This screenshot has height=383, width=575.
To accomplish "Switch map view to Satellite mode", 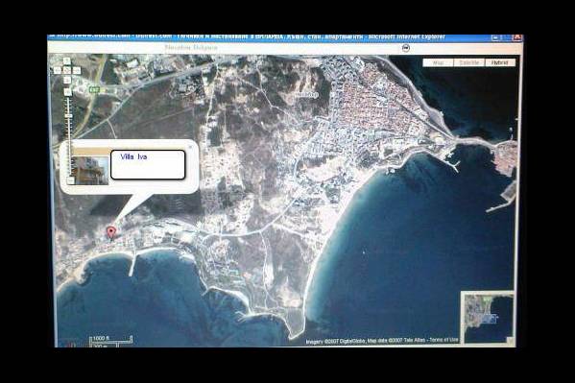I will [x=469, y=62].
